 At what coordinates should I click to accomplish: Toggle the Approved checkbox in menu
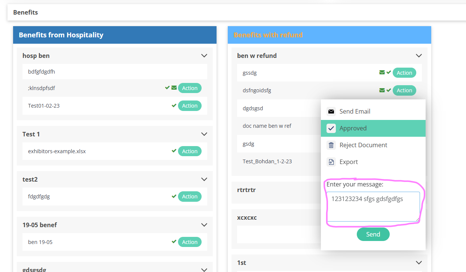331,128
